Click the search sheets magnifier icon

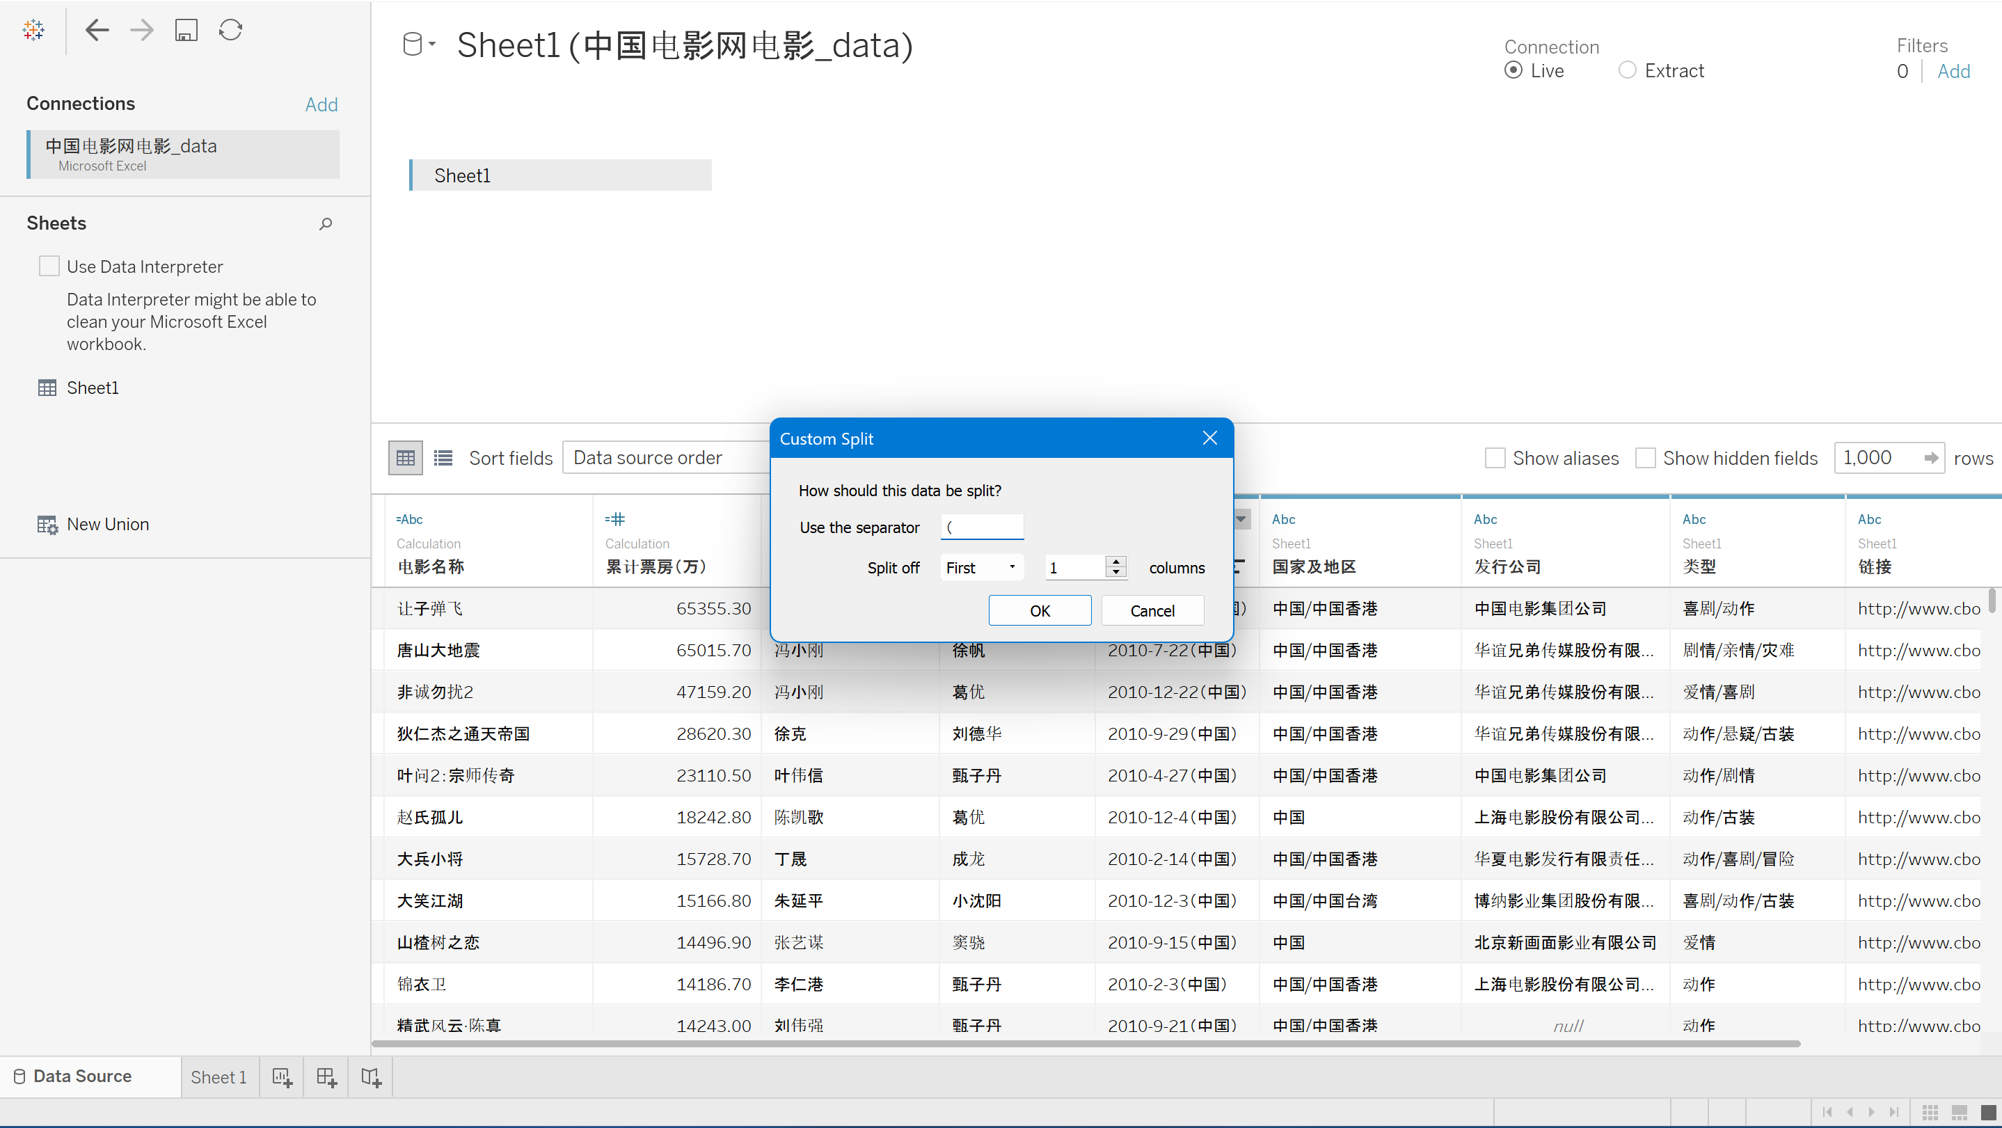click(x=326, y=224)
